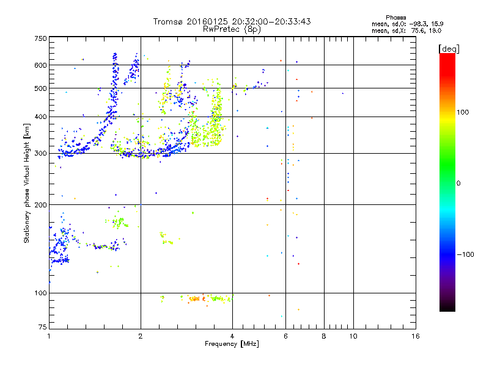The height and width of the screenshot is (366, 489).
Task: Click the phase colorbar gradient
Action: [x=447, y=182]
